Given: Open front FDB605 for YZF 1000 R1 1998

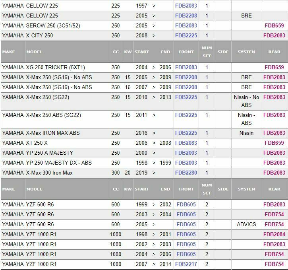Looking at the screenshot, I should pyautogui.click(x=186, y=234).
